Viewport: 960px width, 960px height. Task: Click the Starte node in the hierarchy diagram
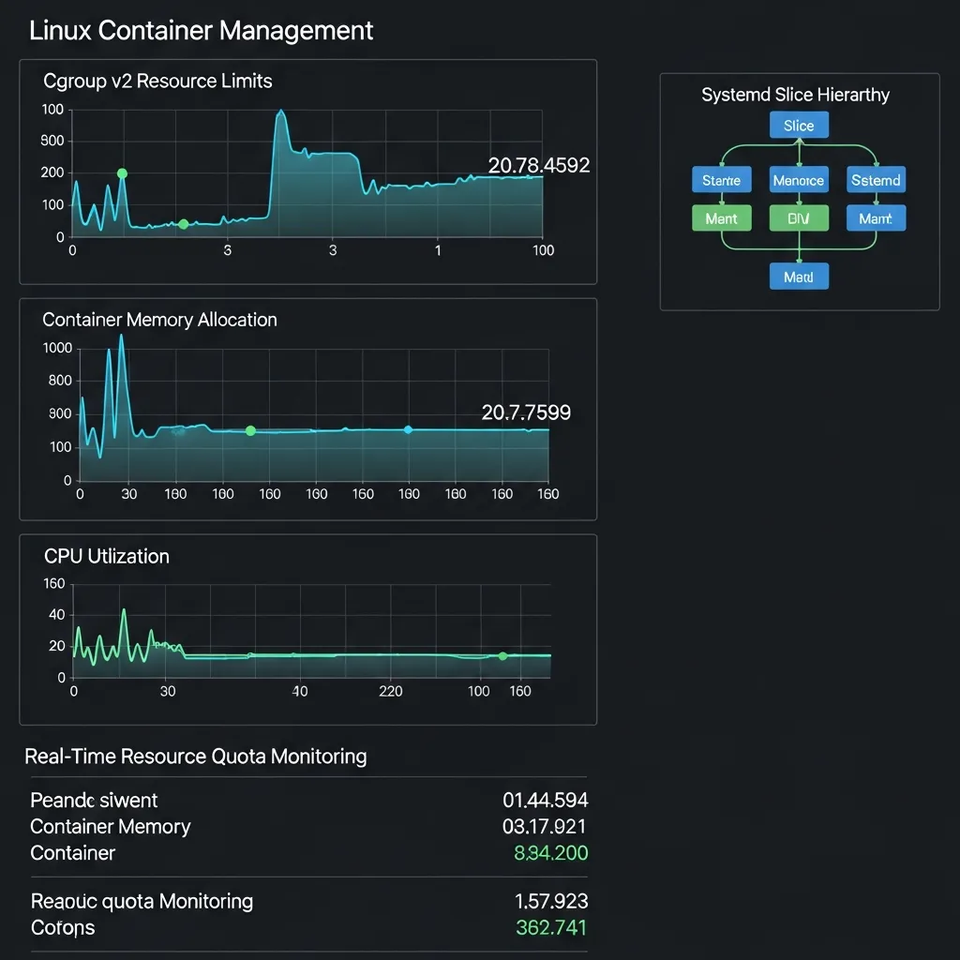click(x=722, y=179)
